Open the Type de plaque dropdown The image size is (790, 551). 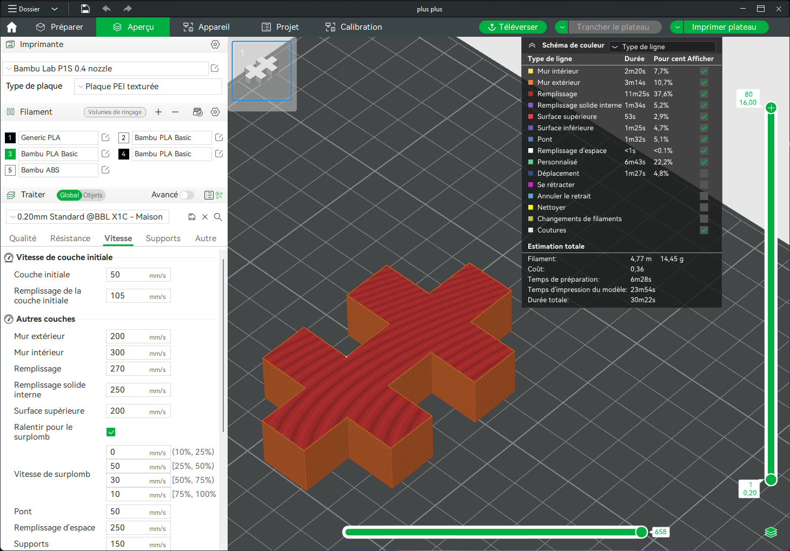[x=148, y=87]
